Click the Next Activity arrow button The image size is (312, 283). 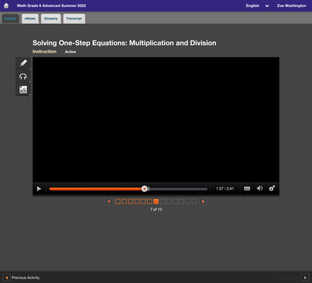(x=305, y=277)
